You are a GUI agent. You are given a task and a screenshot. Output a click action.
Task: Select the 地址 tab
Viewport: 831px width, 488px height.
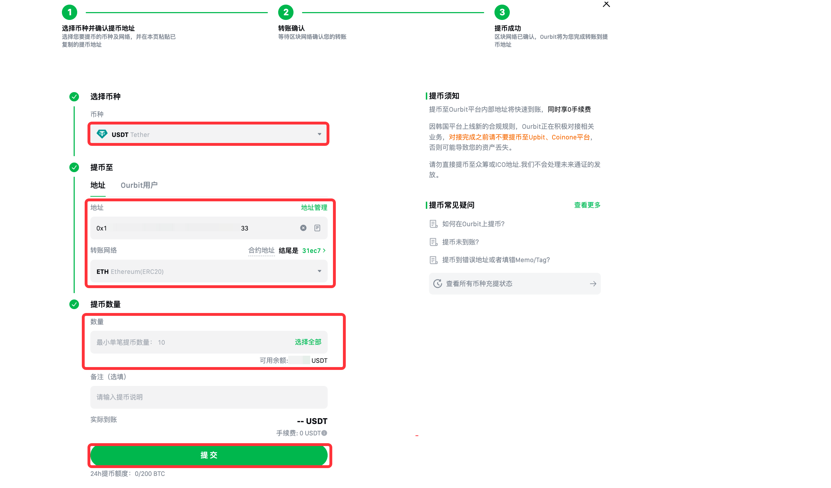tap(98, 185)
